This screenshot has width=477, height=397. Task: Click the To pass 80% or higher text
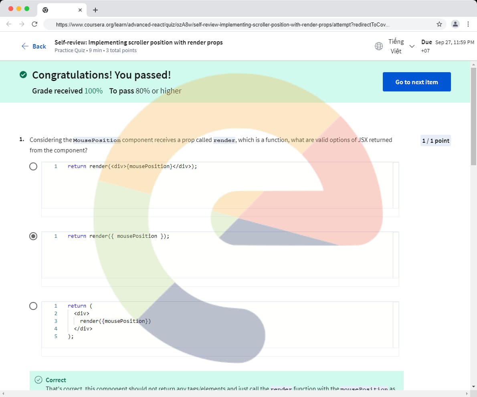click(x=145, y=91)
